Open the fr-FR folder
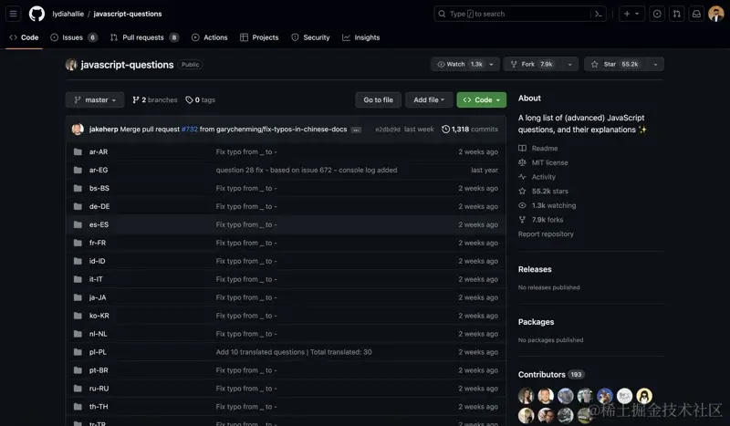 click(98, 243)
